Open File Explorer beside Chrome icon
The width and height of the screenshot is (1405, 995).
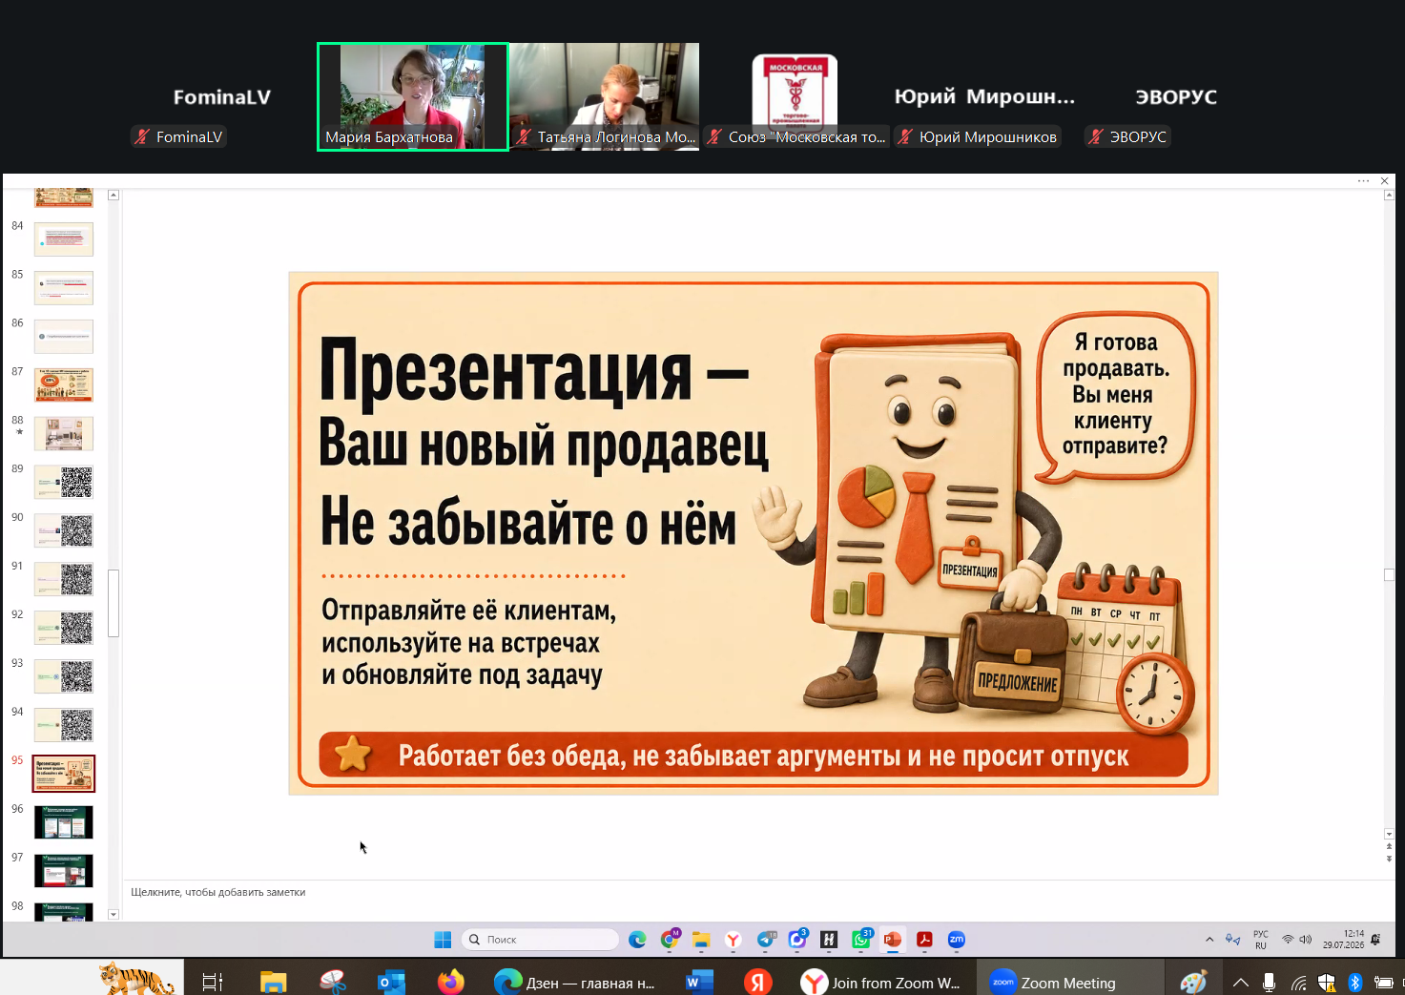[701, 940]
